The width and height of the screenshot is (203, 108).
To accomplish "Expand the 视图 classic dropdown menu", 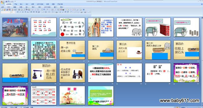I will click(x=21, y=7).
